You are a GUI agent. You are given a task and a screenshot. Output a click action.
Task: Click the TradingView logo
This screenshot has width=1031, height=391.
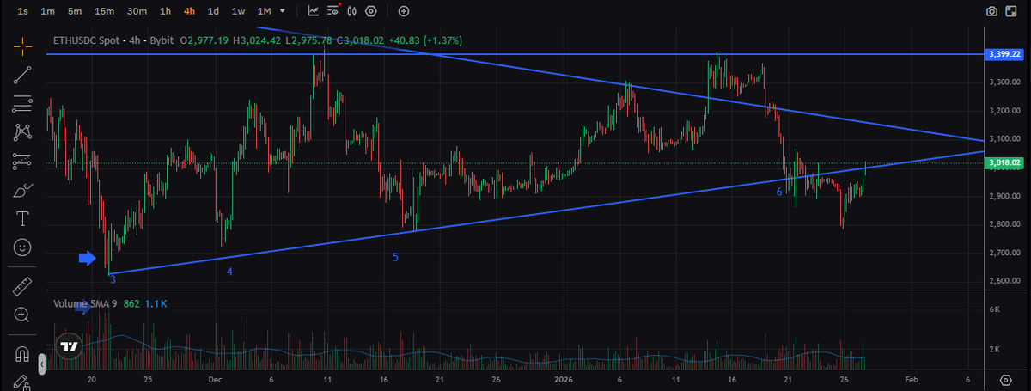coord(70,345)
